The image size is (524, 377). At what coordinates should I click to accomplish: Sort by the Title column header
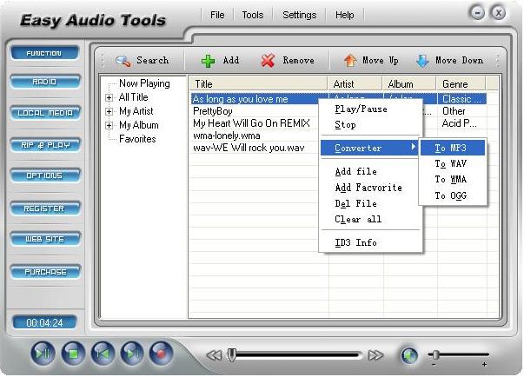click(x=258, y=83)
